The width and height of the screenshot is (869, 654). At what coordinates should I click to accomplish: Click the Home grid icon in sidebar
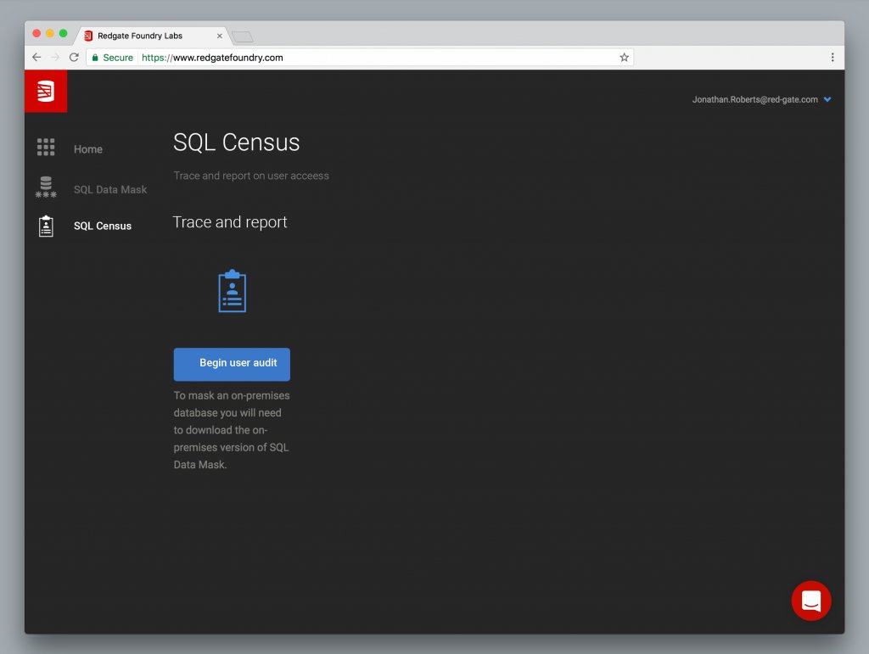[x=46, y=148]
